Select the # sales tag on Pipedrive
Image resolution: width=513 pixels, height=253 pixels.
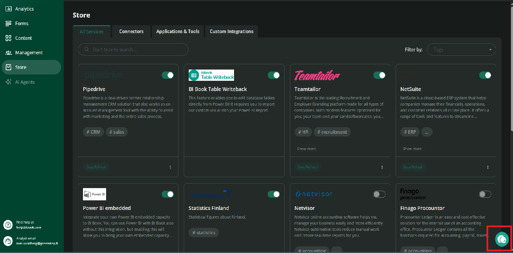[117, 132]
